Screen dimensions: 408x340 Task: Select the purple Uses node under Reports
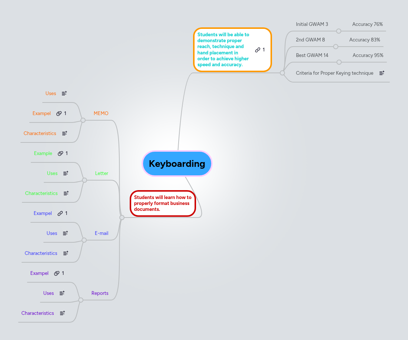click(x=49, y=293)
